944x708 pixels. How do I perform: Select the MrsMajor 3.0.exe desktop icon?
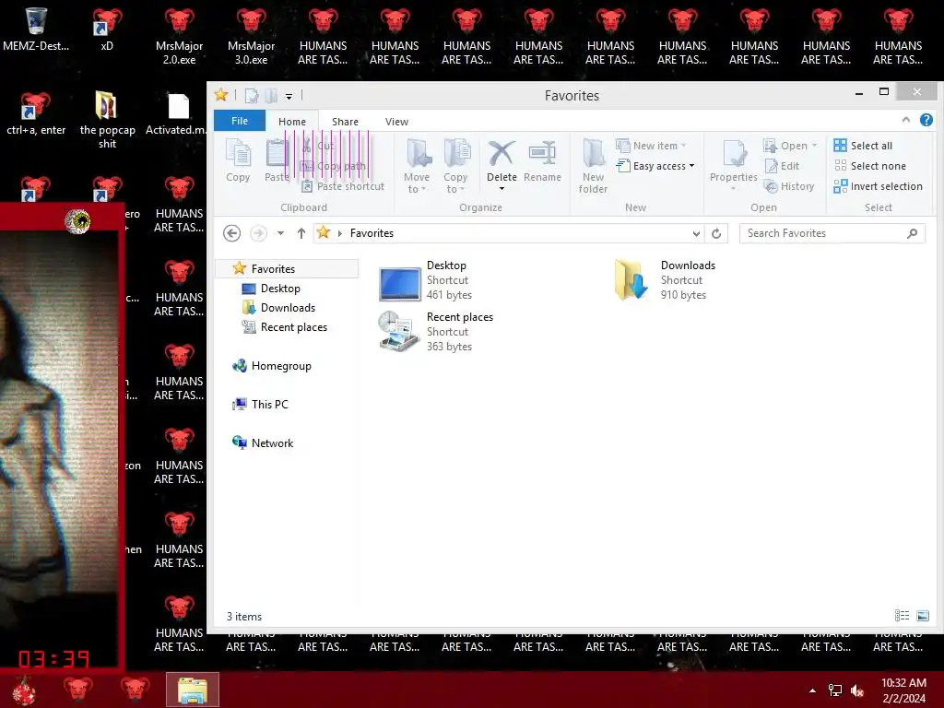252,36
